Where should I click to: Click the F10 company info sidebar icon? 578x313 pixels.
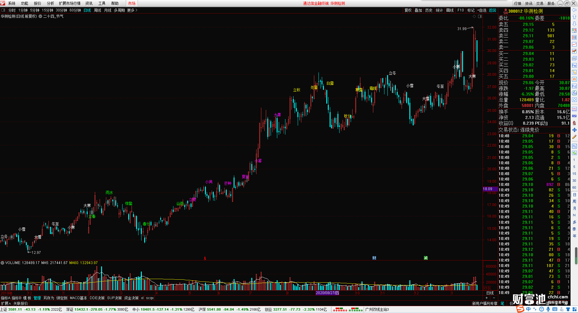[574, 65]
